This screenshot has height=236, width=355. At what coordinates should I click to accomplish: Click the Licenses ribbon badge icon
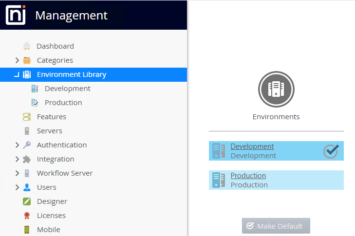click(27, 216)
